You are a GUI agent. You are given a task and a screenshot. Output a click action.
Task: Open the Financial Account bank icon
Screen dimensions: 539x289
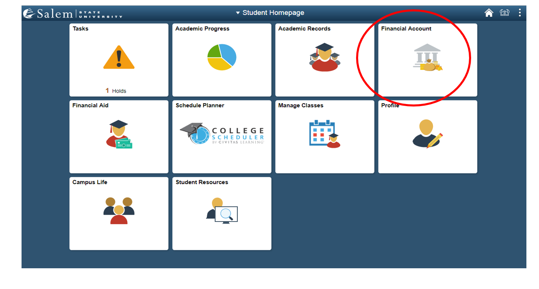427,57
